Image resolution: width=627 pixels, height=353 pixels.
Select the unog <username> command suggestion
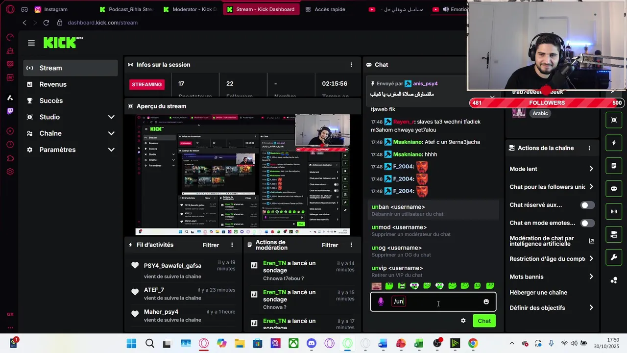tap(433, 251)
